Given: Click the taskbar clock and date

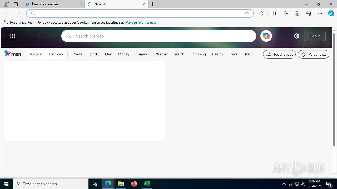Looking at the screenshot, I should click(x=315, y=184).
